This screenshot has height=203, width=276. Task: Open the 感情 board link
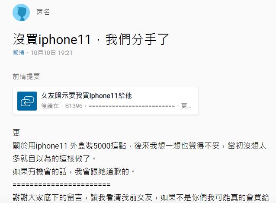[19, 53]
